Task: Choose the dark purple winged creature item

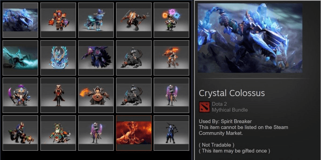Action: point(96,58)
